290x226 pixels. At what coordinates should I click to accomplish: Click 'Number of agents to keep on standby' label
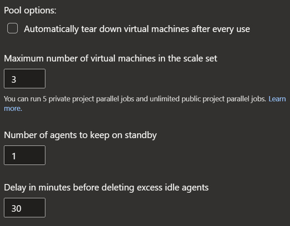[x=80, y=135]
